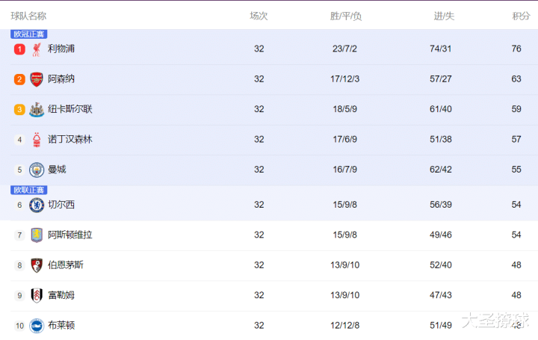Screen dimensions: 538x340
Task: Click the 欧联正赛 zone label
Action: click(29, 190)
